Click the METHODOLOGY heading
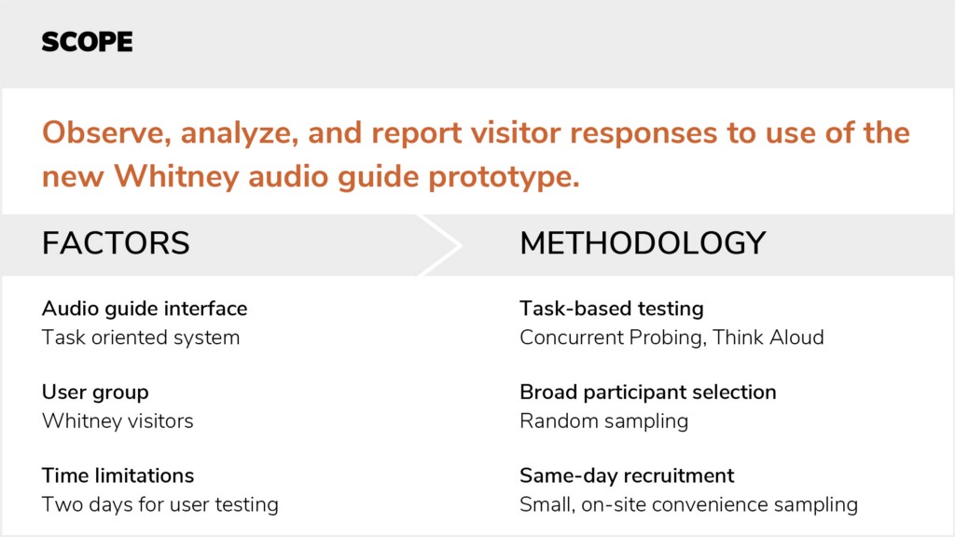The height and width of the screenshot is (537, 955). pos(643,243)
